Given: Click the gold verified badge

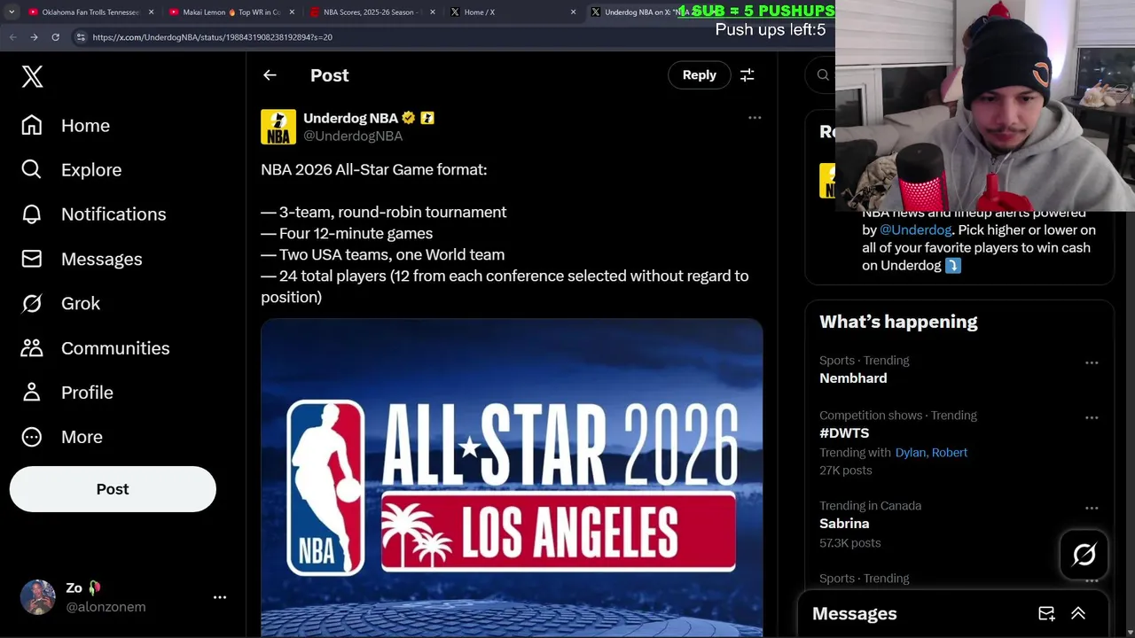Looking at the screenshot, I should pyautogui.click(x=409, y=118).
